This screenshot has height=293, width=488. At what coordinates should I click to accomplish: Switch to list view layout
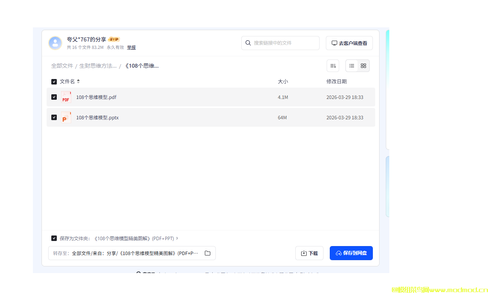[x=352, y=66]
